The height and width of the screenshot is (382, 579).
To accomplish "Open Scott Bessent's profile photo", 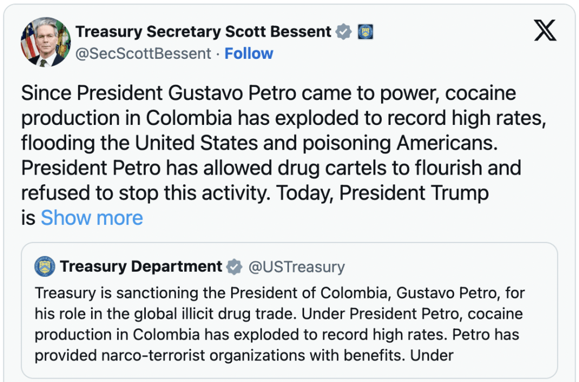I will click(x=45, y=42).
